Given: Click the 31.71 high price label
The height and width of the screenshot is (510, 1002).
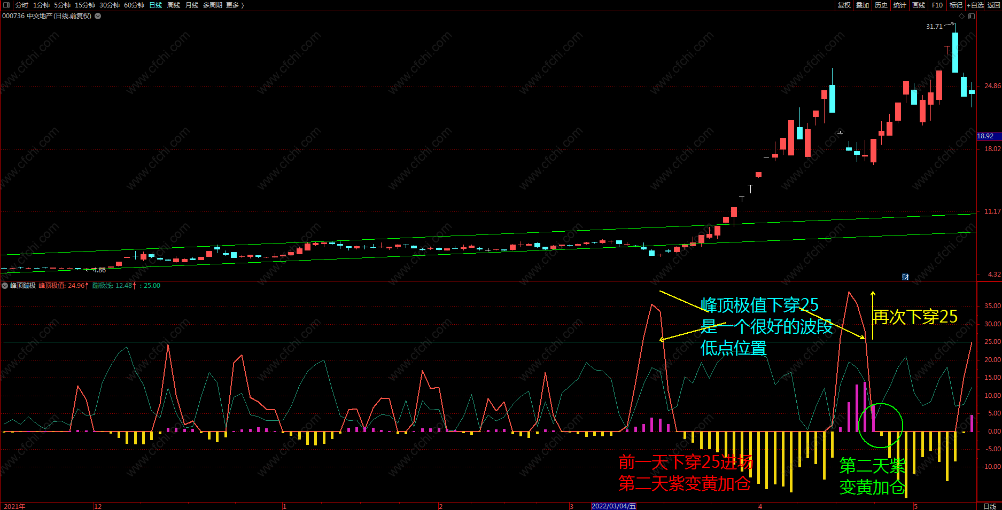Looking at the screenshot, I should pos(934,27).
